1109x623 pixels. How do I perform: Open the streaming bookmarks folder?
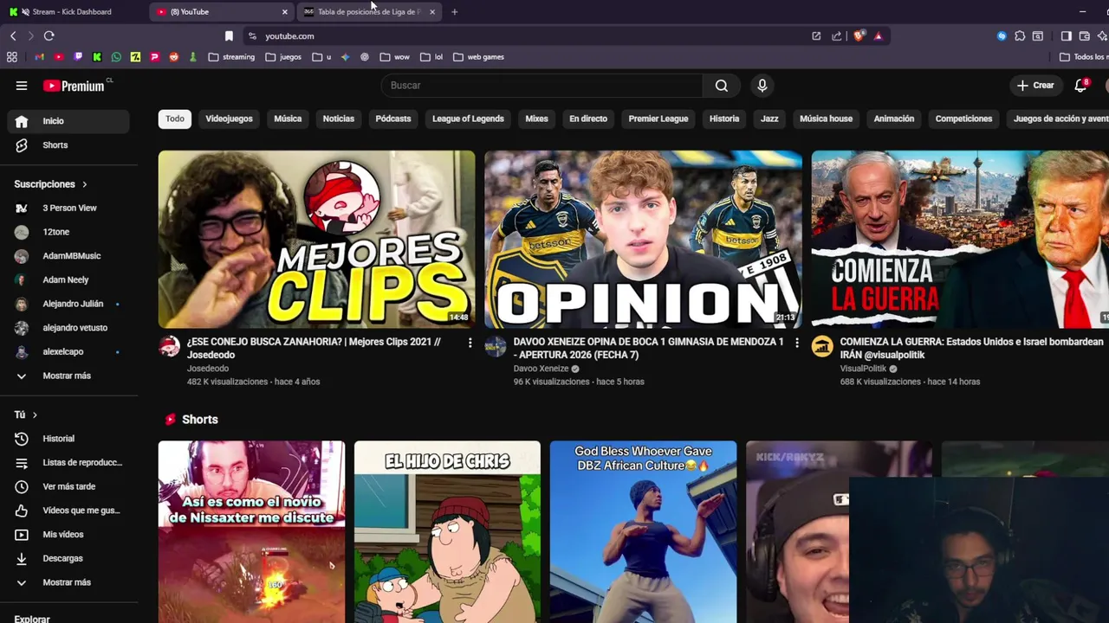tap(231, 57)
